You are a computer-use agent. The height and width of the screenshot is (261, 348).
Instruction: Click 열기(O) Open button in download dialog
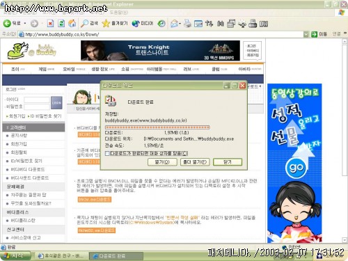pos(162,162)
